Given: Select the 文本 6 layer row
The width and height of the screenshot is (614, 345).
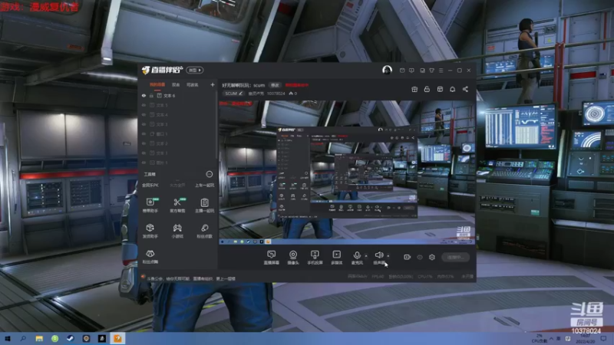Looking at the screenshot, I should 177,95.
